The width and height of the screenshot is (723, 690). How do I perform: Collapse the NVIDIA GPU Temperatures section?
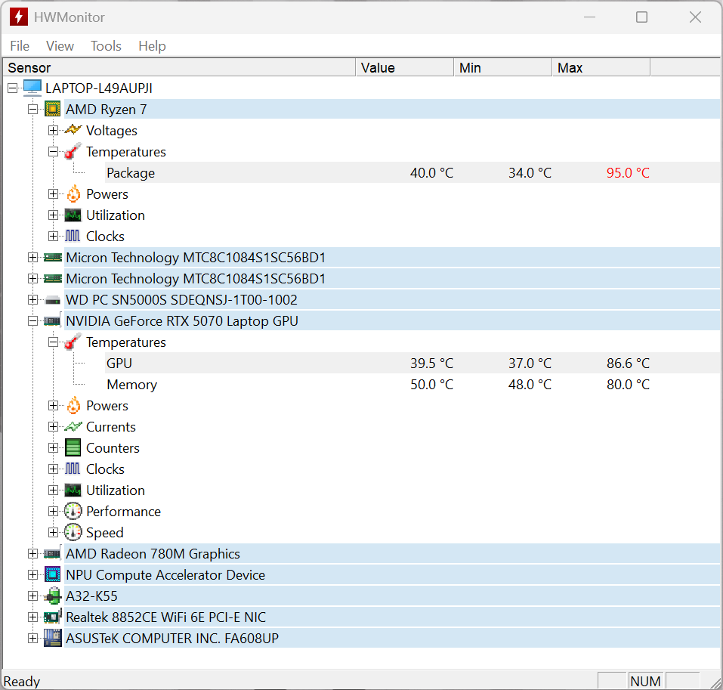(53, 342)
